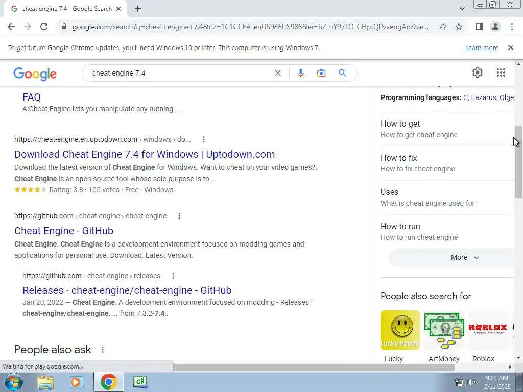Close the cheat engine 7.4 tab
The width and height of the screenshot is (523, 392).
click(118, 9)
